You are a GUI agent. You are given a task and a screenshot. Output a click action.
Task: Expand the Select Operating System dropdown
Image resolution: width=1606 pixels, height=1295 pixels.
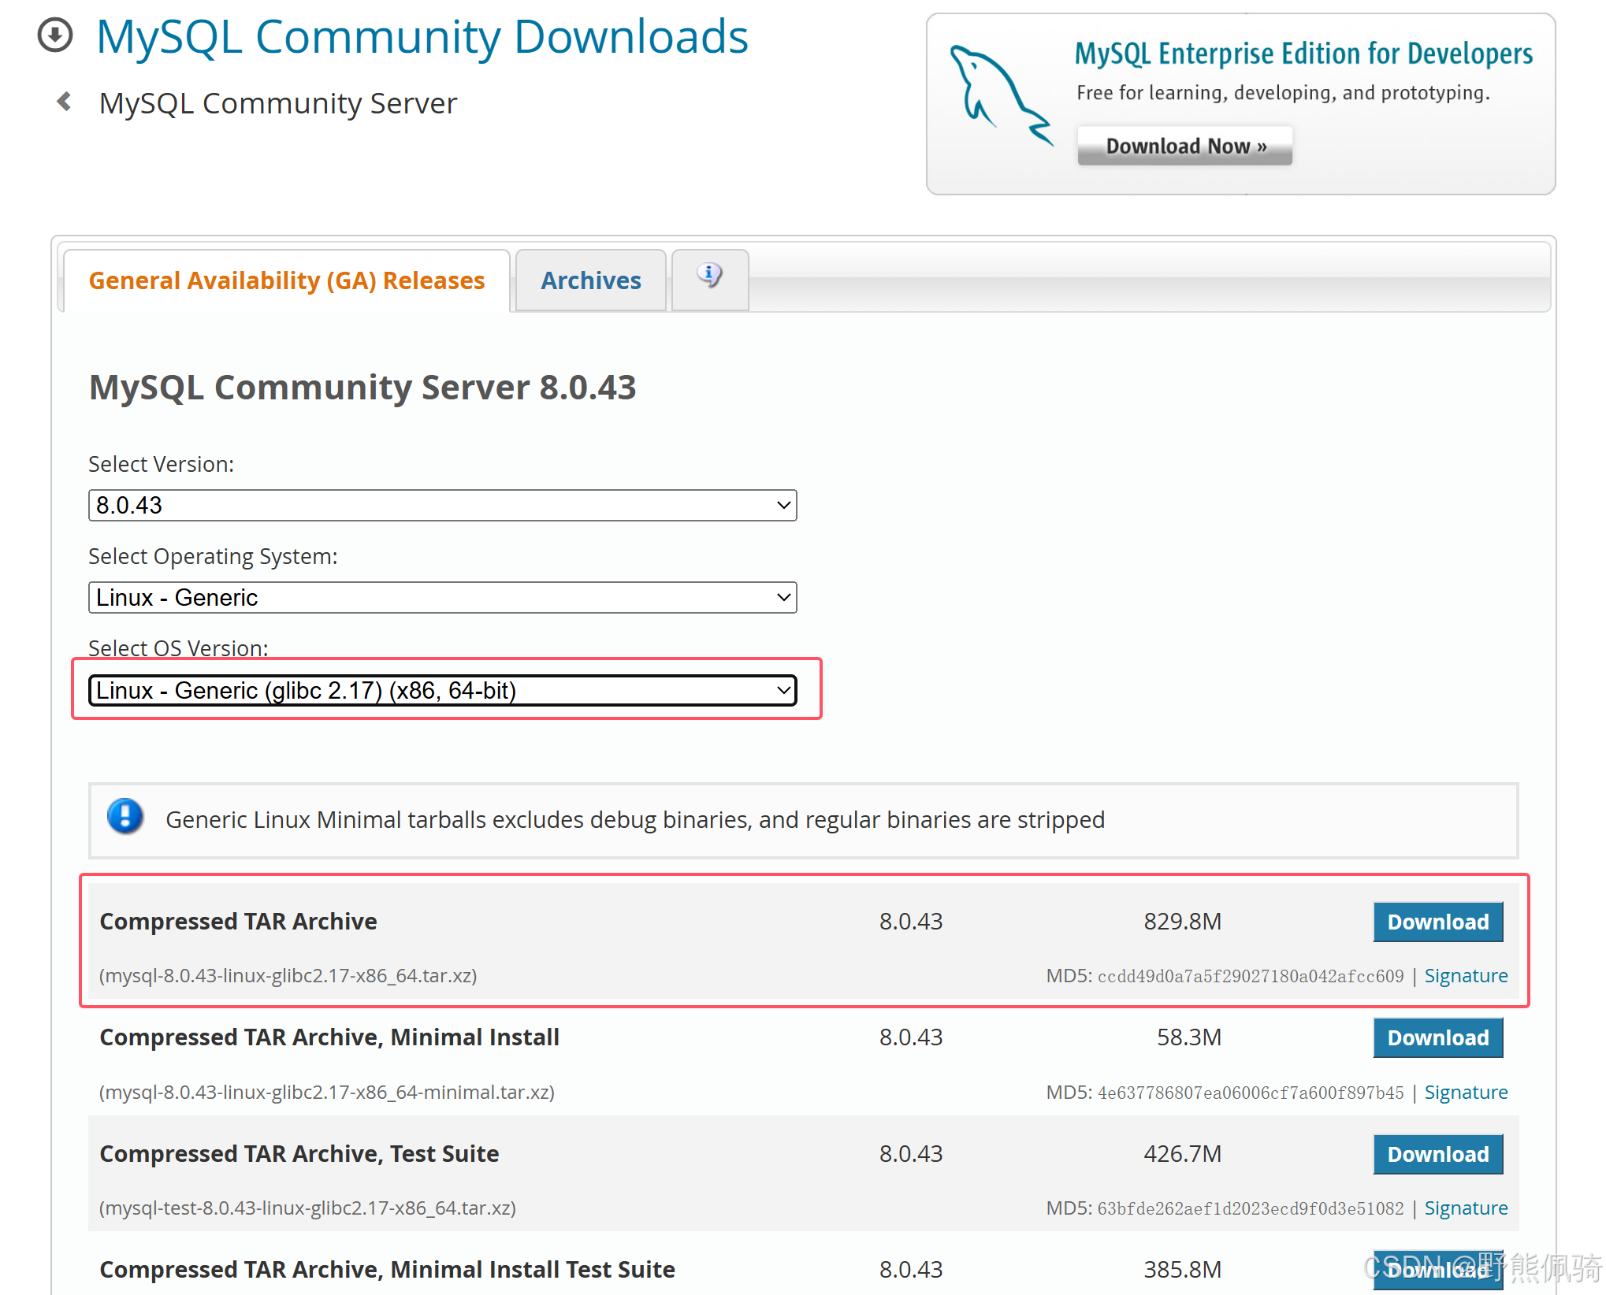pos(442,597)
